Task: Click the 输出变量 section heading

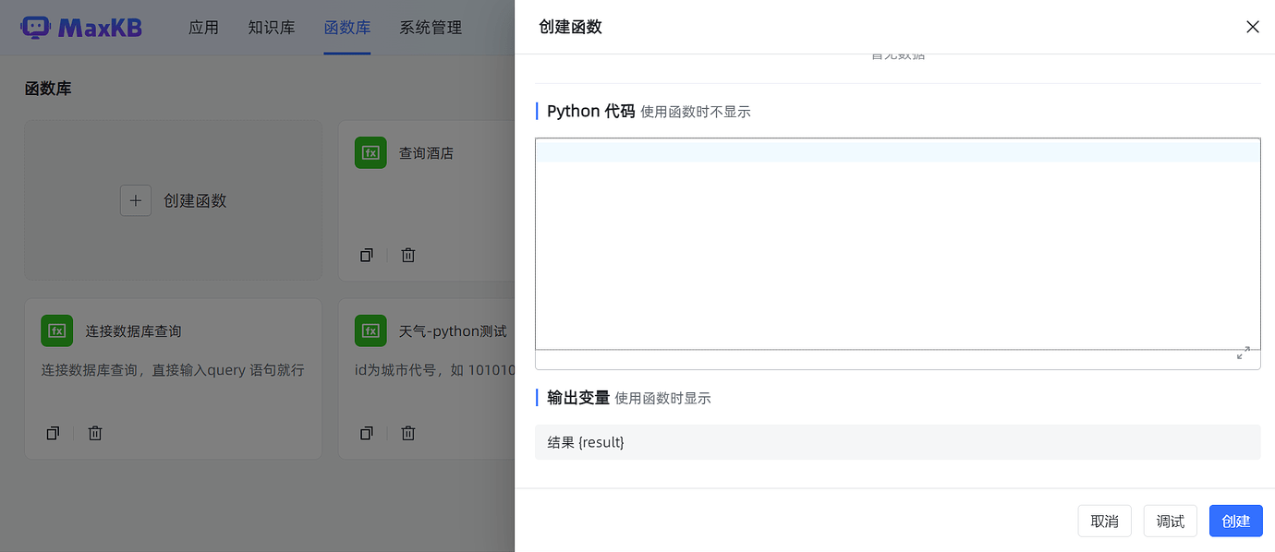Action: (578, 398)
